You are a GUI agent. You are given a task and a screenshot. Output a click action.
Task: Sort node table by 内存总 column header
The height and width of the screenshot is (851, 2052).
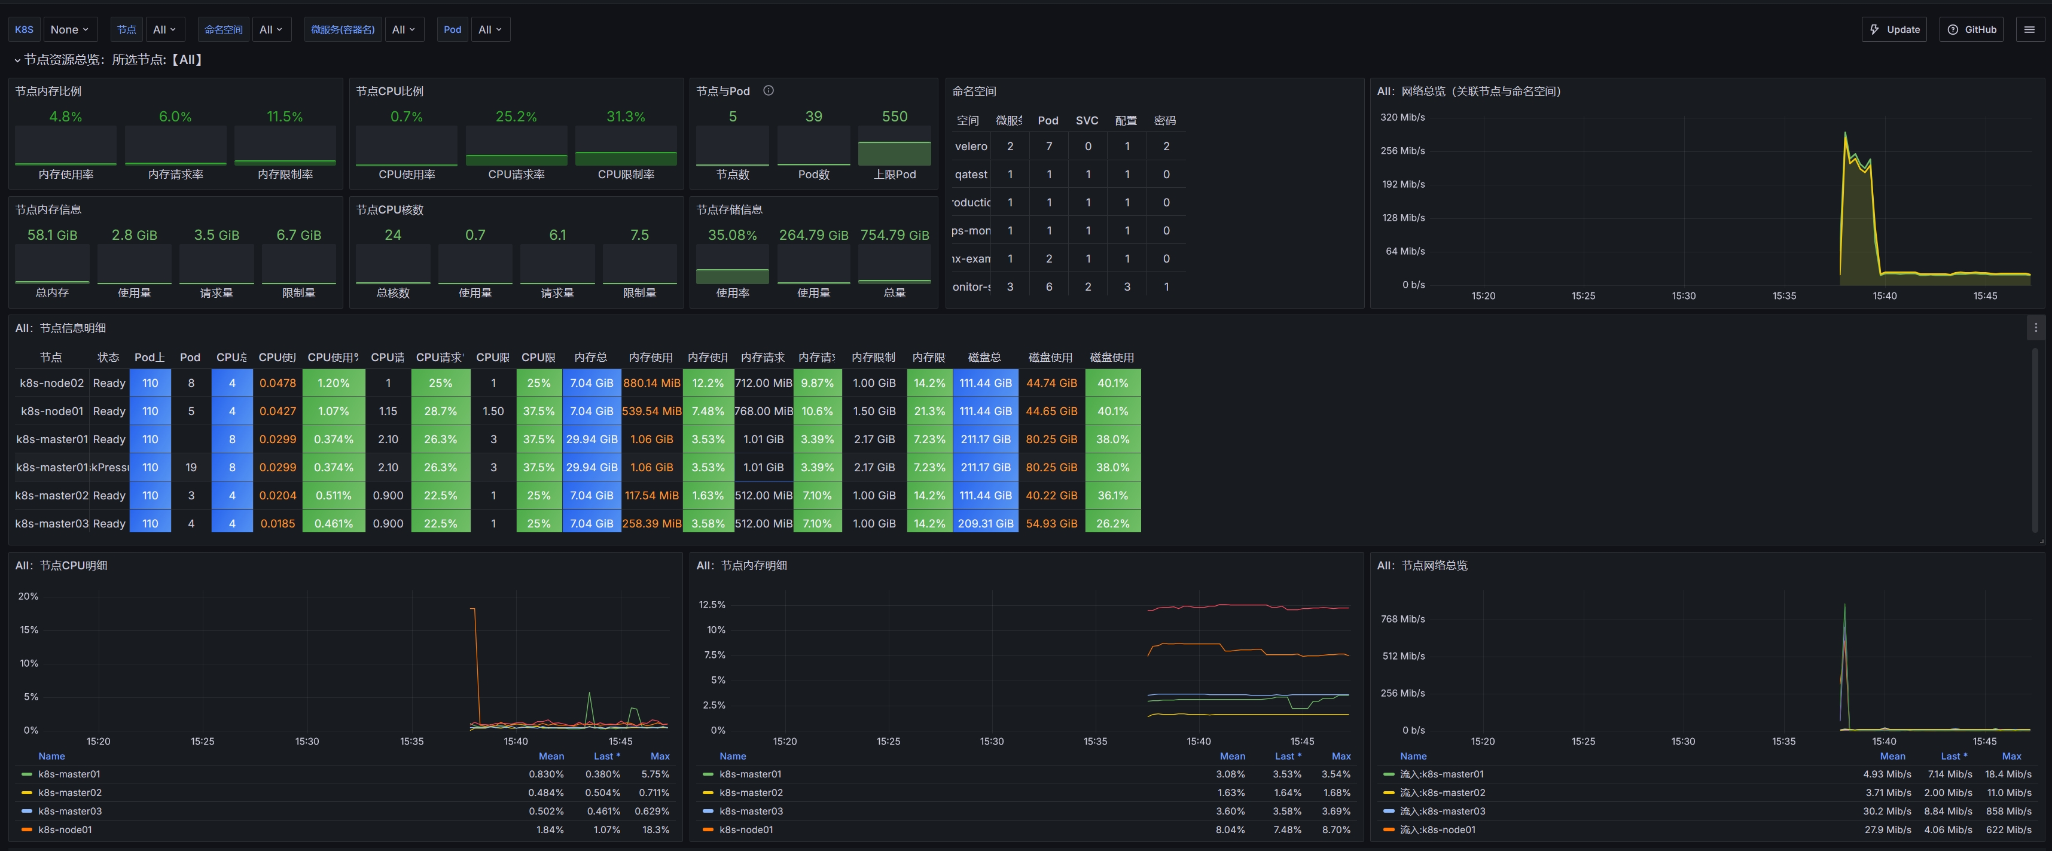point(590,357)
